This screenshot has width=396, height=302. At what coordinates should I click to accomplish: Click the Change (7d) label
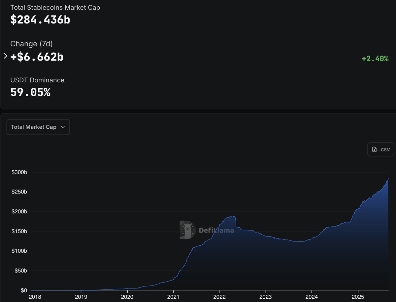point(31,44)
